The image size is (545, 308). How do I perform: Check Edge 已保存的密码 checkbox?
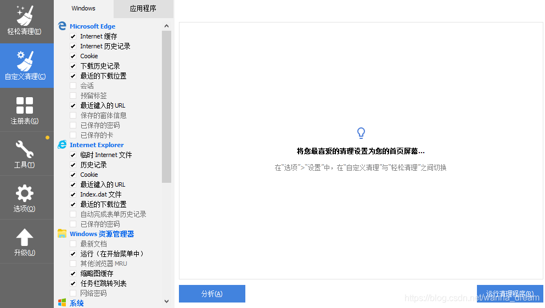click(x=73, y=125)
